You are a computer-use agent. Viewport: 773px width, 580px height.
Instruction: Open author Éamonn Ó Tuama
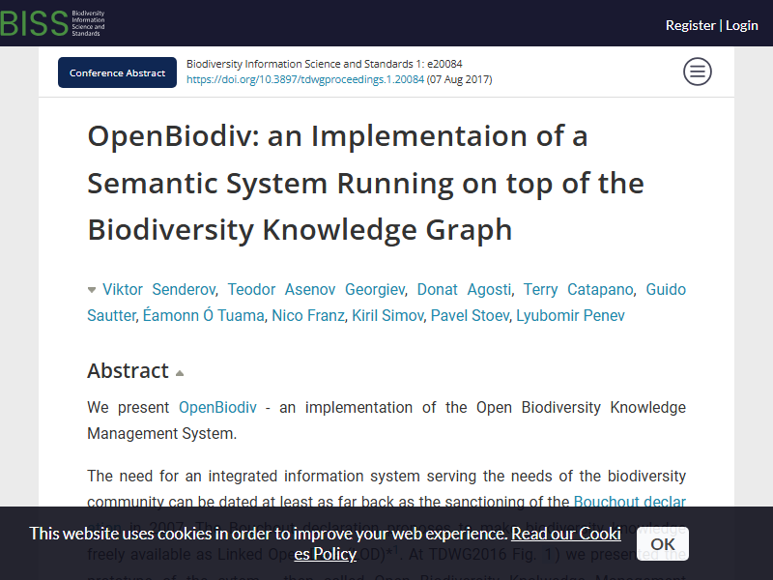(x=204, y=315)
